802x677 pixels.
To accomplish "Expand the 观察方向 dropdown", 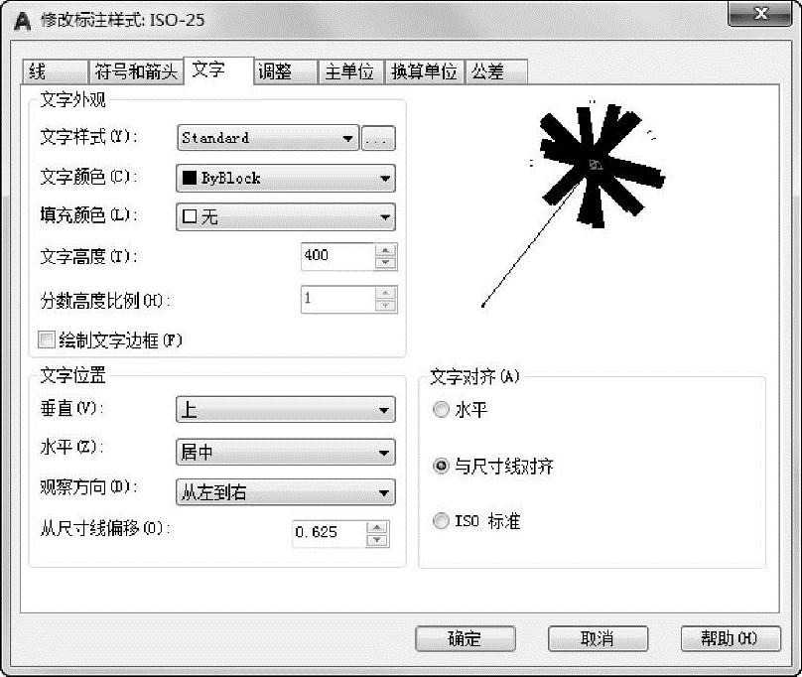I will [x=286, y=492].
